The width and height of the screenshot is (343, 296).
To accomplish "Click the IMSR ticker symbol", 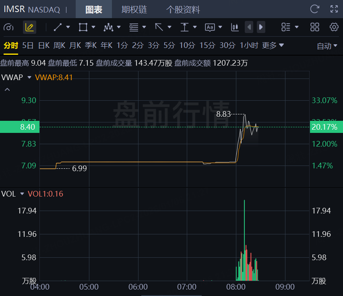I will click(14, 9).
